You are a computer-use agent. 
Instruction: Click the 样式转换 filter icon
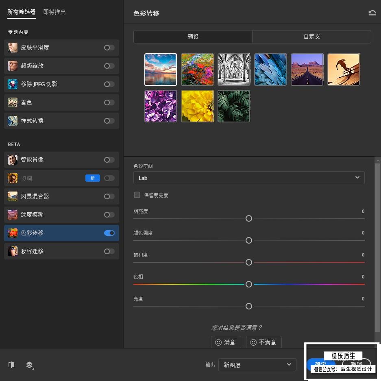pyautogui.click(x=13, y=120)
